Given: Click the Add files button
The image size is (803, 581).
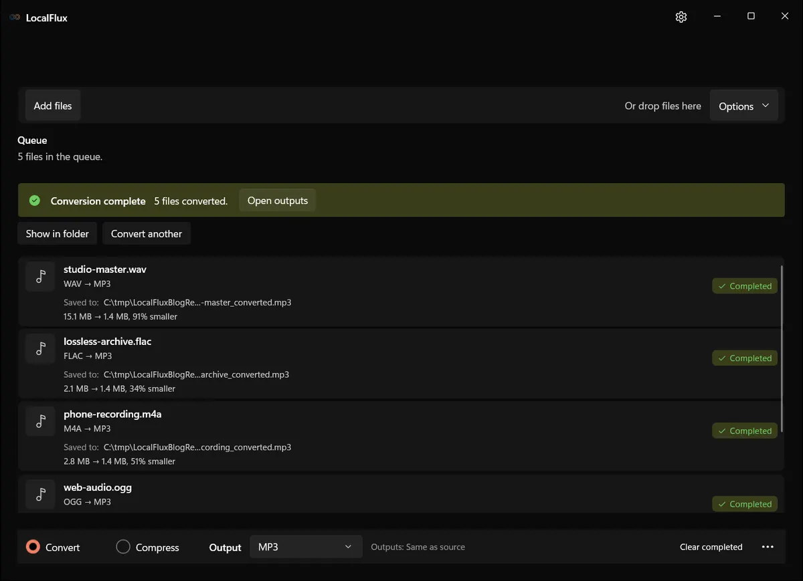Looking at the screenshot, I should [53, 106].
